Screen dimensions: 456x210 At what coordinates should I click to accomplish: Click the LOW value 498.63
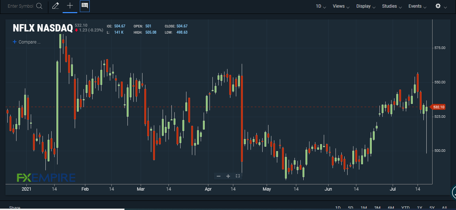pos(182,33)
